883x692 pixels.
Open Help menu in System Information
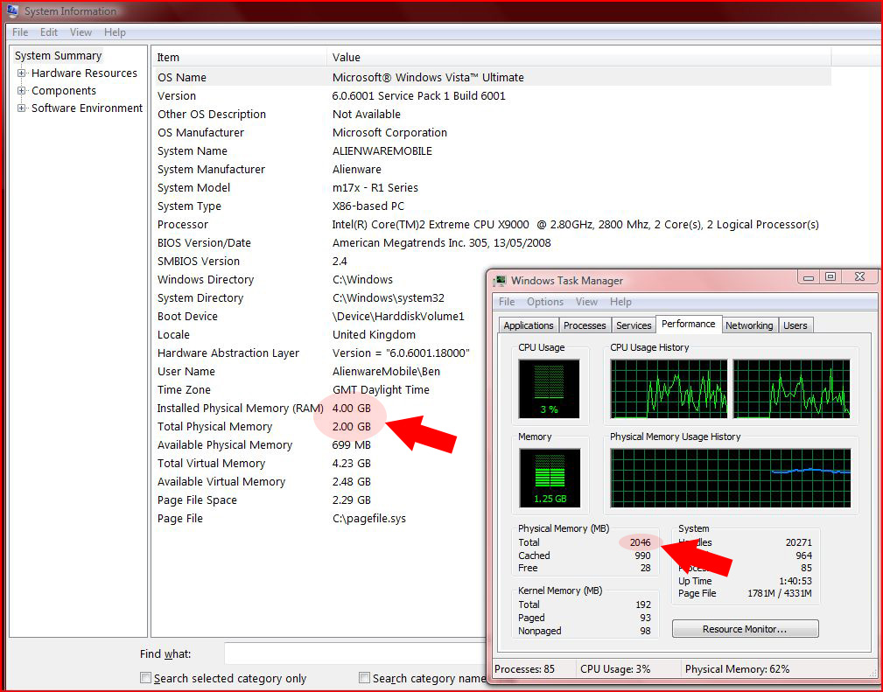(x=115, y=32)
